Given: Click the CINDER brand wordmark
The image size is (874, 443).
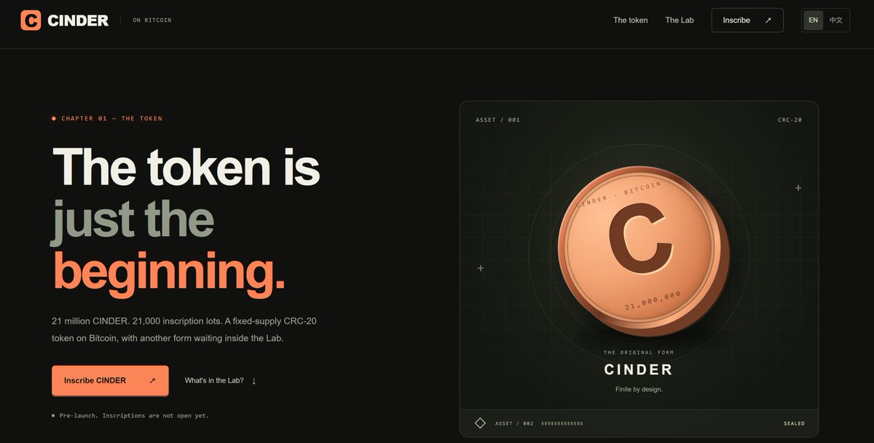Looking at the screenshot, I should pos(78,20).
